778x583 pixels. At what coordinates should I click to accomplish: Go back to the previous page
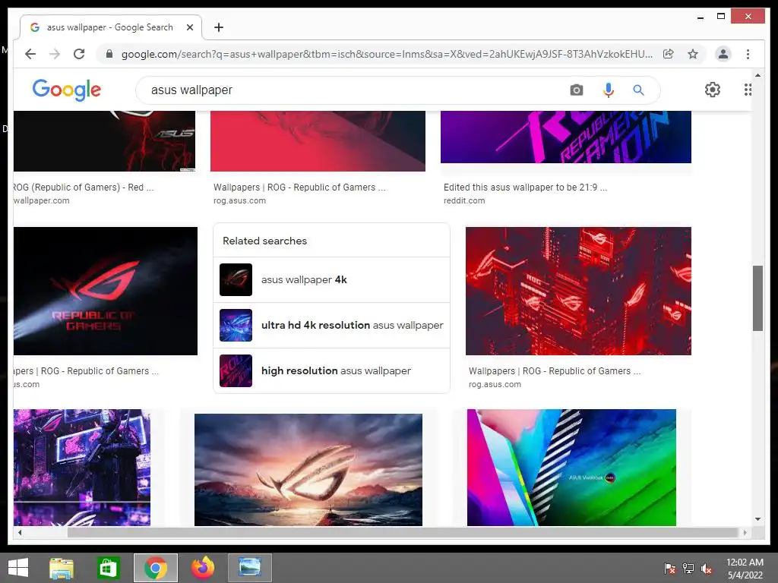30,54
